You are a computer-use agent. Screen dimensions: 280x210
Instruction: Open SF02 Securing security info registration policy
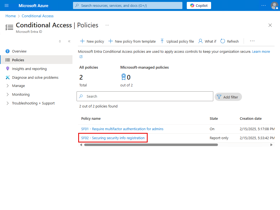coord(113,138)
